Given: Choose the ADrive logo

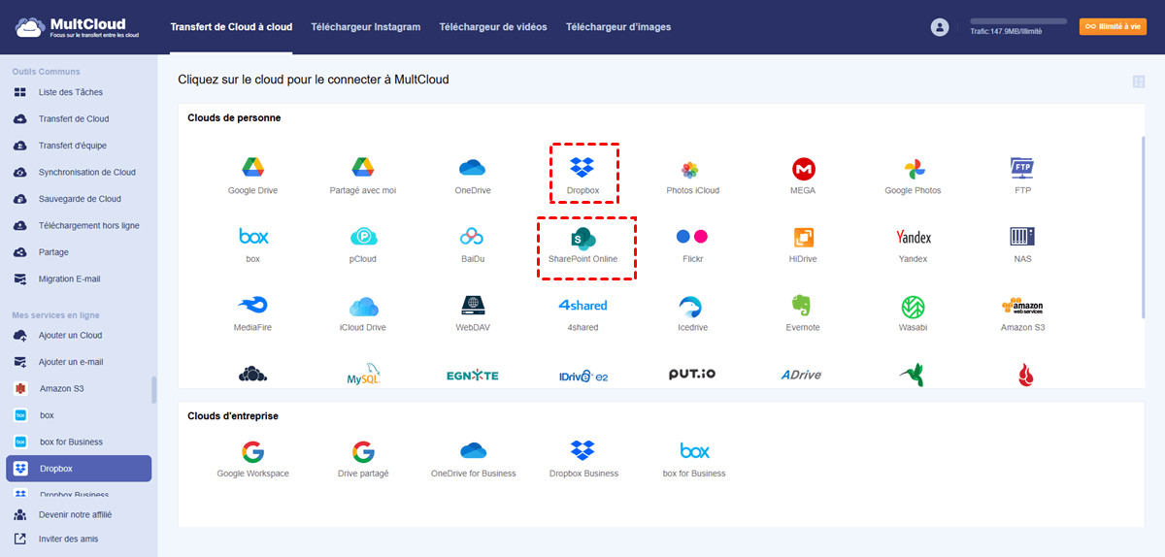Looking at the screenshot, I should [803, 375].
